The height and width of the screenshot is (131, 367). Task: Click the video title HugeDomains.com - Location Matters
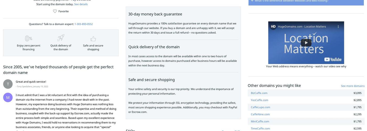click(x=302, y=26)
